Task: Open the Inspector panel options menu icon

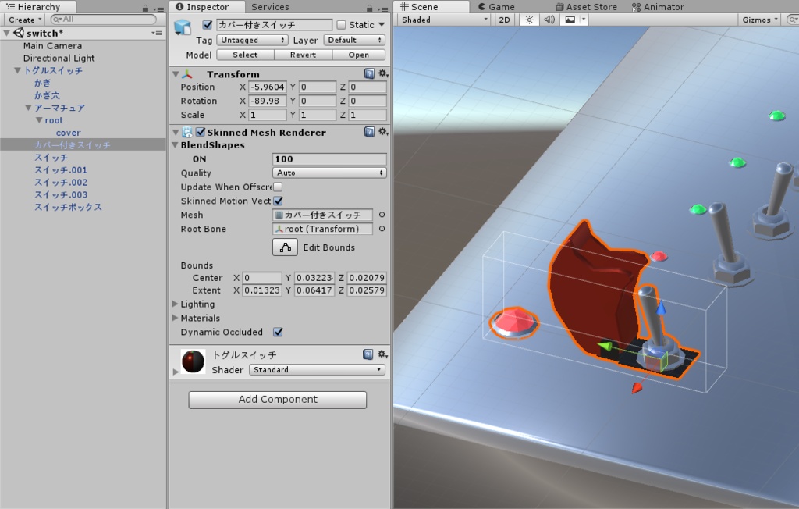Action: click(x=382, y=8)
